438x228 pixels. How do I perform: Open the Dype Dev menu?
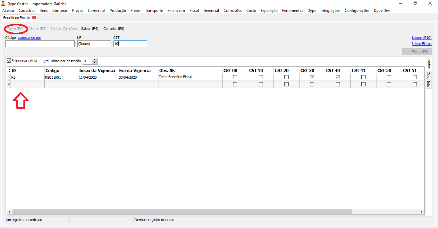point(382,11)
